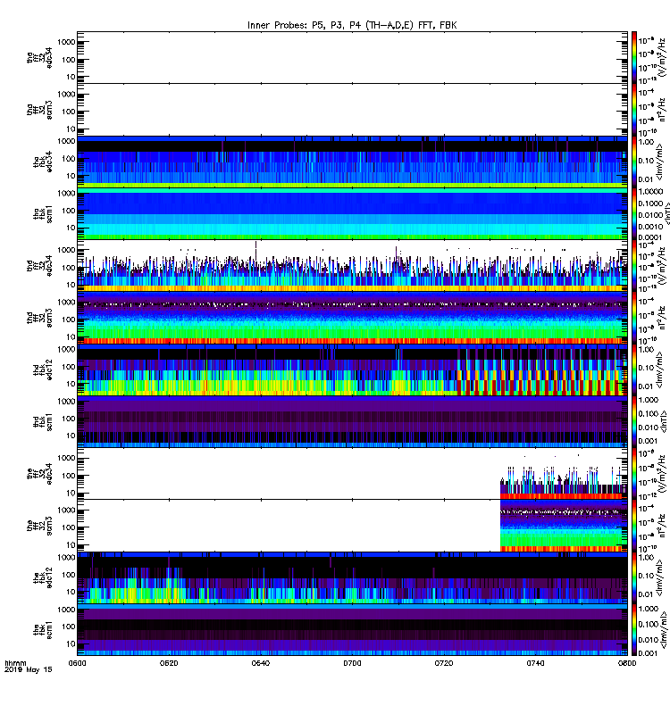The width and height of the screenshot is (670, 714).
Task: Pick the color bar beside thd fff scm3 panel
Action: pos(634,318)
